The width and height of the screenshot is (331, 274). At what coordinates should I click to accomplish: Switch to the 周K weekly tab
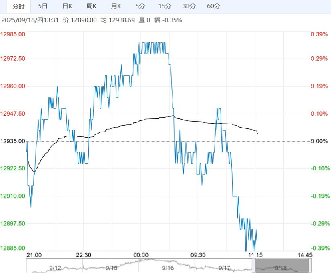click(x=91, y=6)
